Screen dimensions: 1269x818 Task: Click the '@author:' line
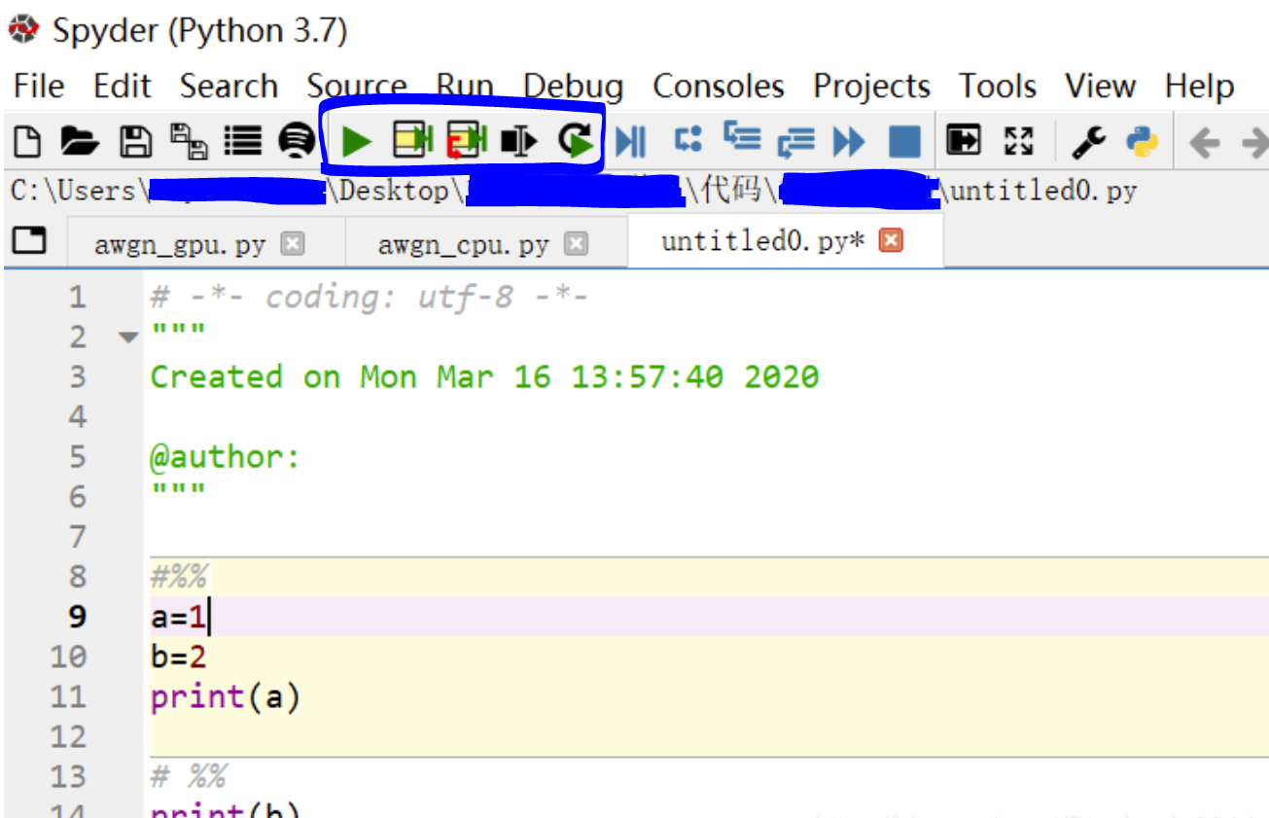[226, 456]
